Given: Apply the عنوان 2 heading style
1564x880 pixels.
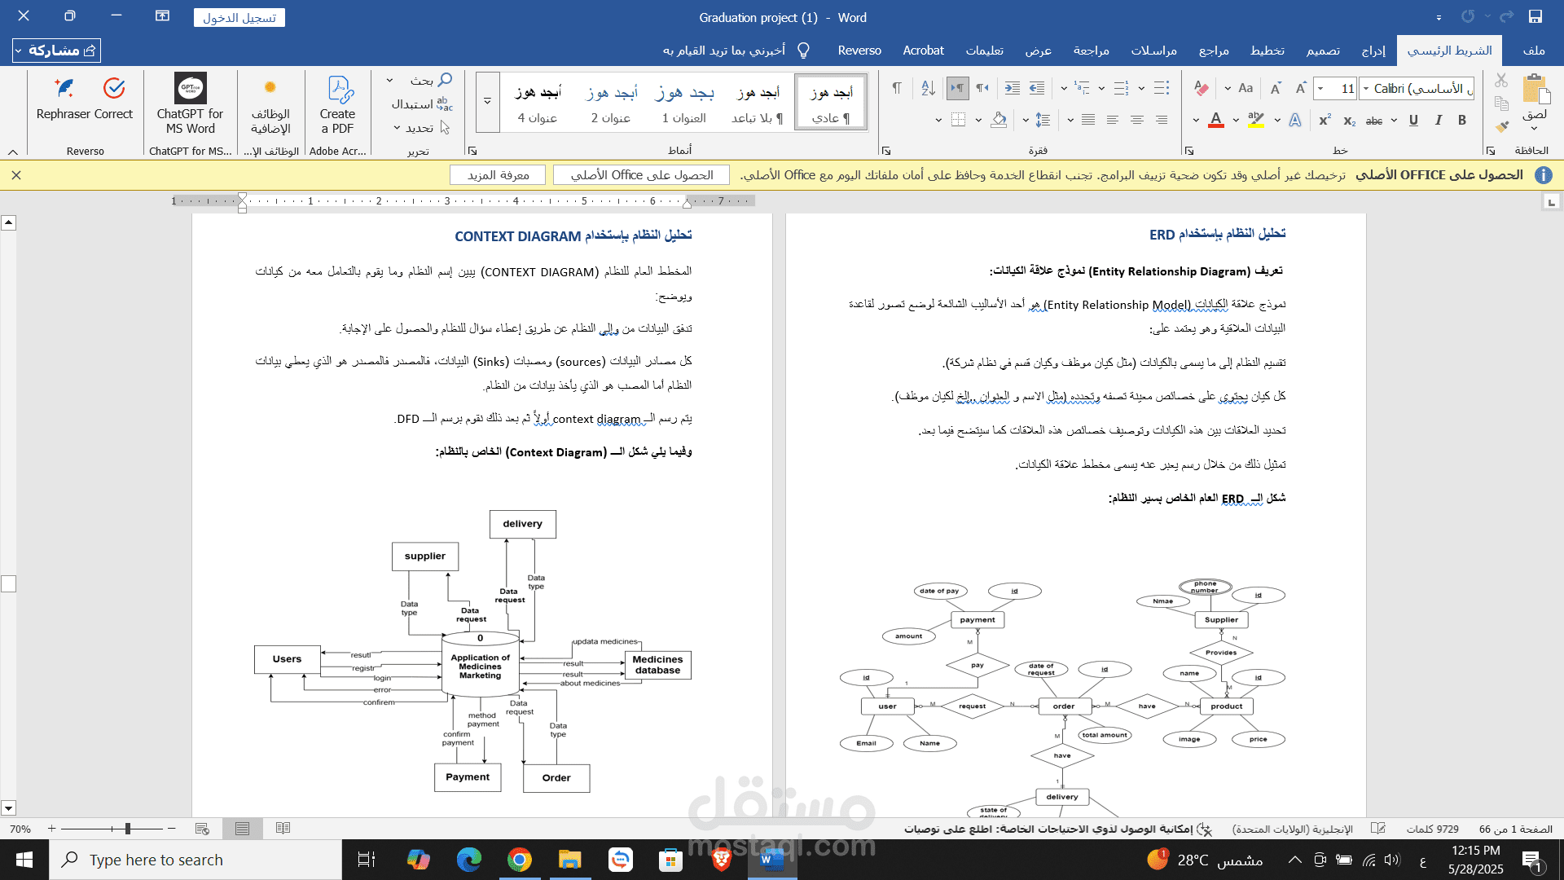Looking at the screenshot, I should click(611, 103).
